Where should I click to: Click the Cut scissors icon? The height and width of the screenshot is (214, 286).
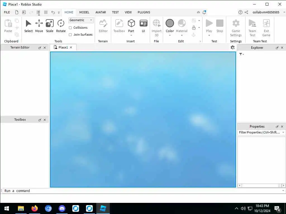(17, 28)
